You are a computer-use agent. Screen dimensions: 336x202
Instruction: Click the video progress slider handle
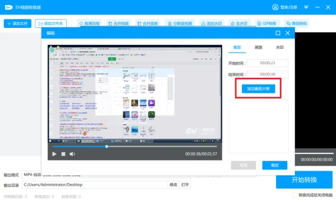tap(106, 147)
